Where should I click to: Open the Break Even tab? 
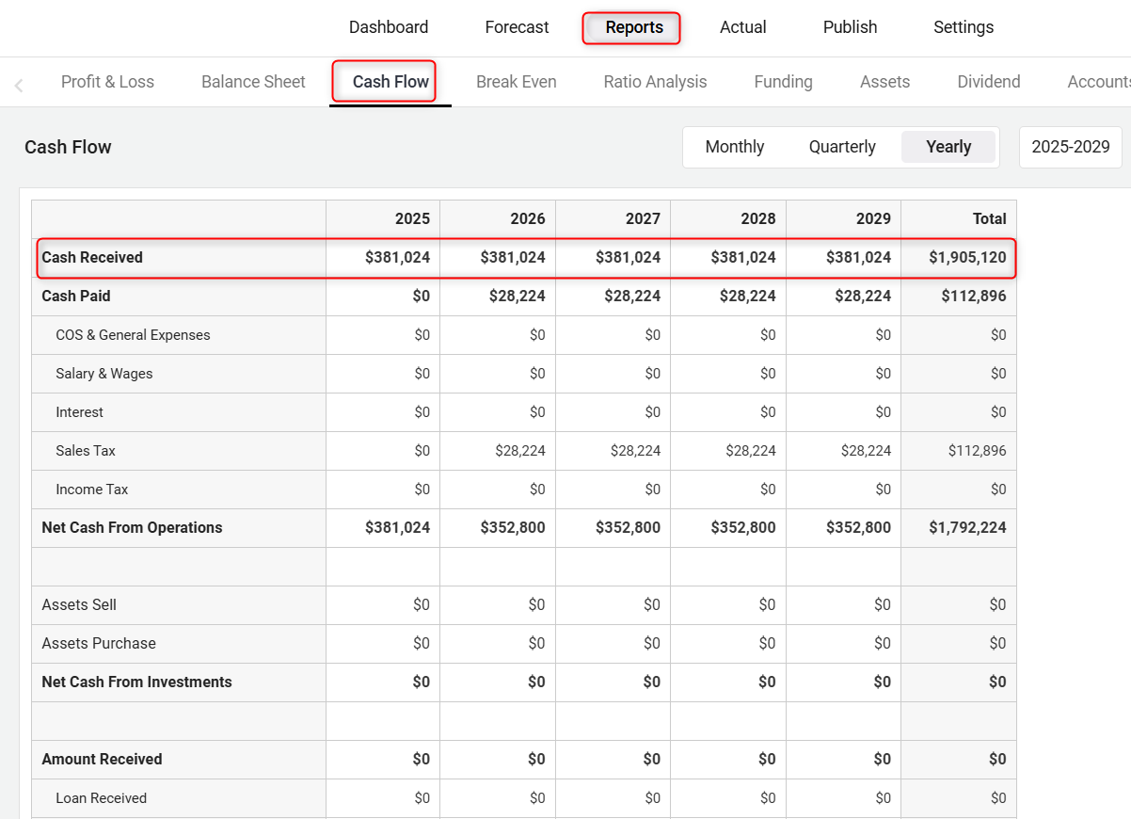[x=516, y=82]
